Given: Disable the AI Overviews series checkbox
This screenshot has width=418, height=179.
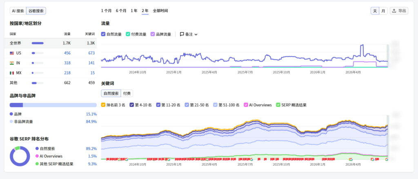Looking at the screenshot, I should (246, 105).
